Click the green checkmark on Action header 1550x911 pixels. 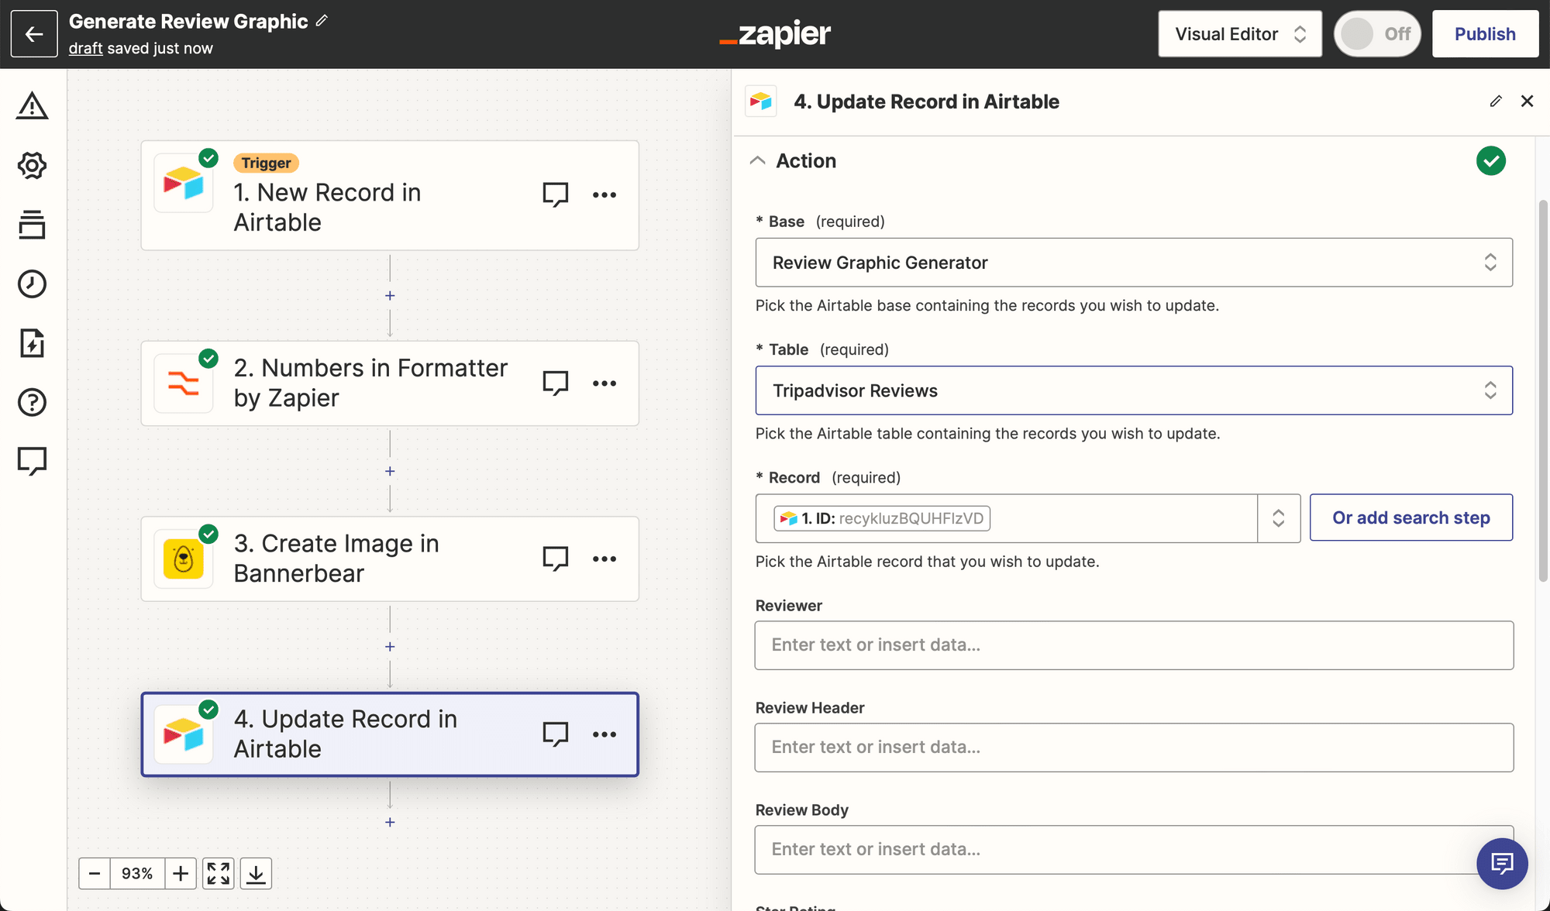pos(1490,160)
